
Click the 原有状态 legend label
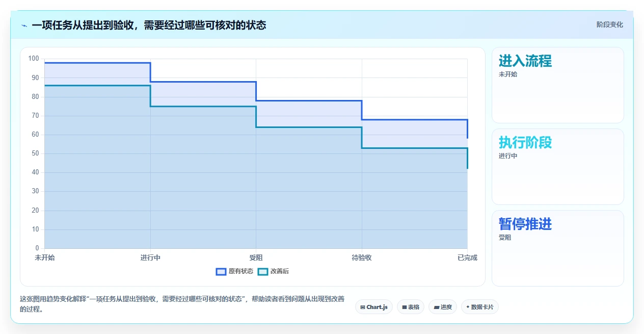pos(240,271)
